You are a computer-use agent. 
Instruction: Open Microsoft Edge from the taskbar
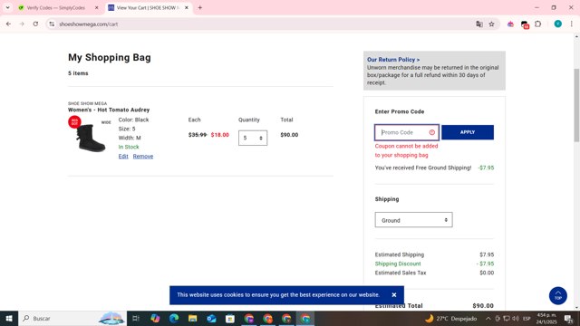coord(174,318)
